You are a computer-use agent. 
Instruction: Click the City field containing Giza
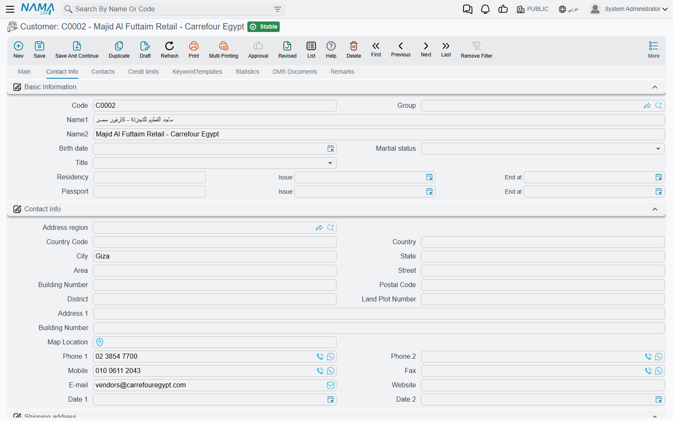(x=215, y=256)
